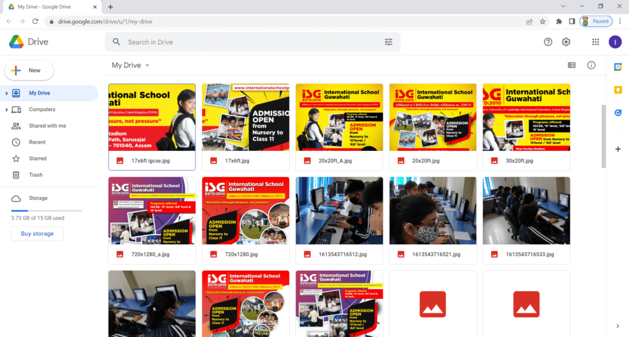Click the New button
This screenshot has width=629, height=337.
click(29, 71)
